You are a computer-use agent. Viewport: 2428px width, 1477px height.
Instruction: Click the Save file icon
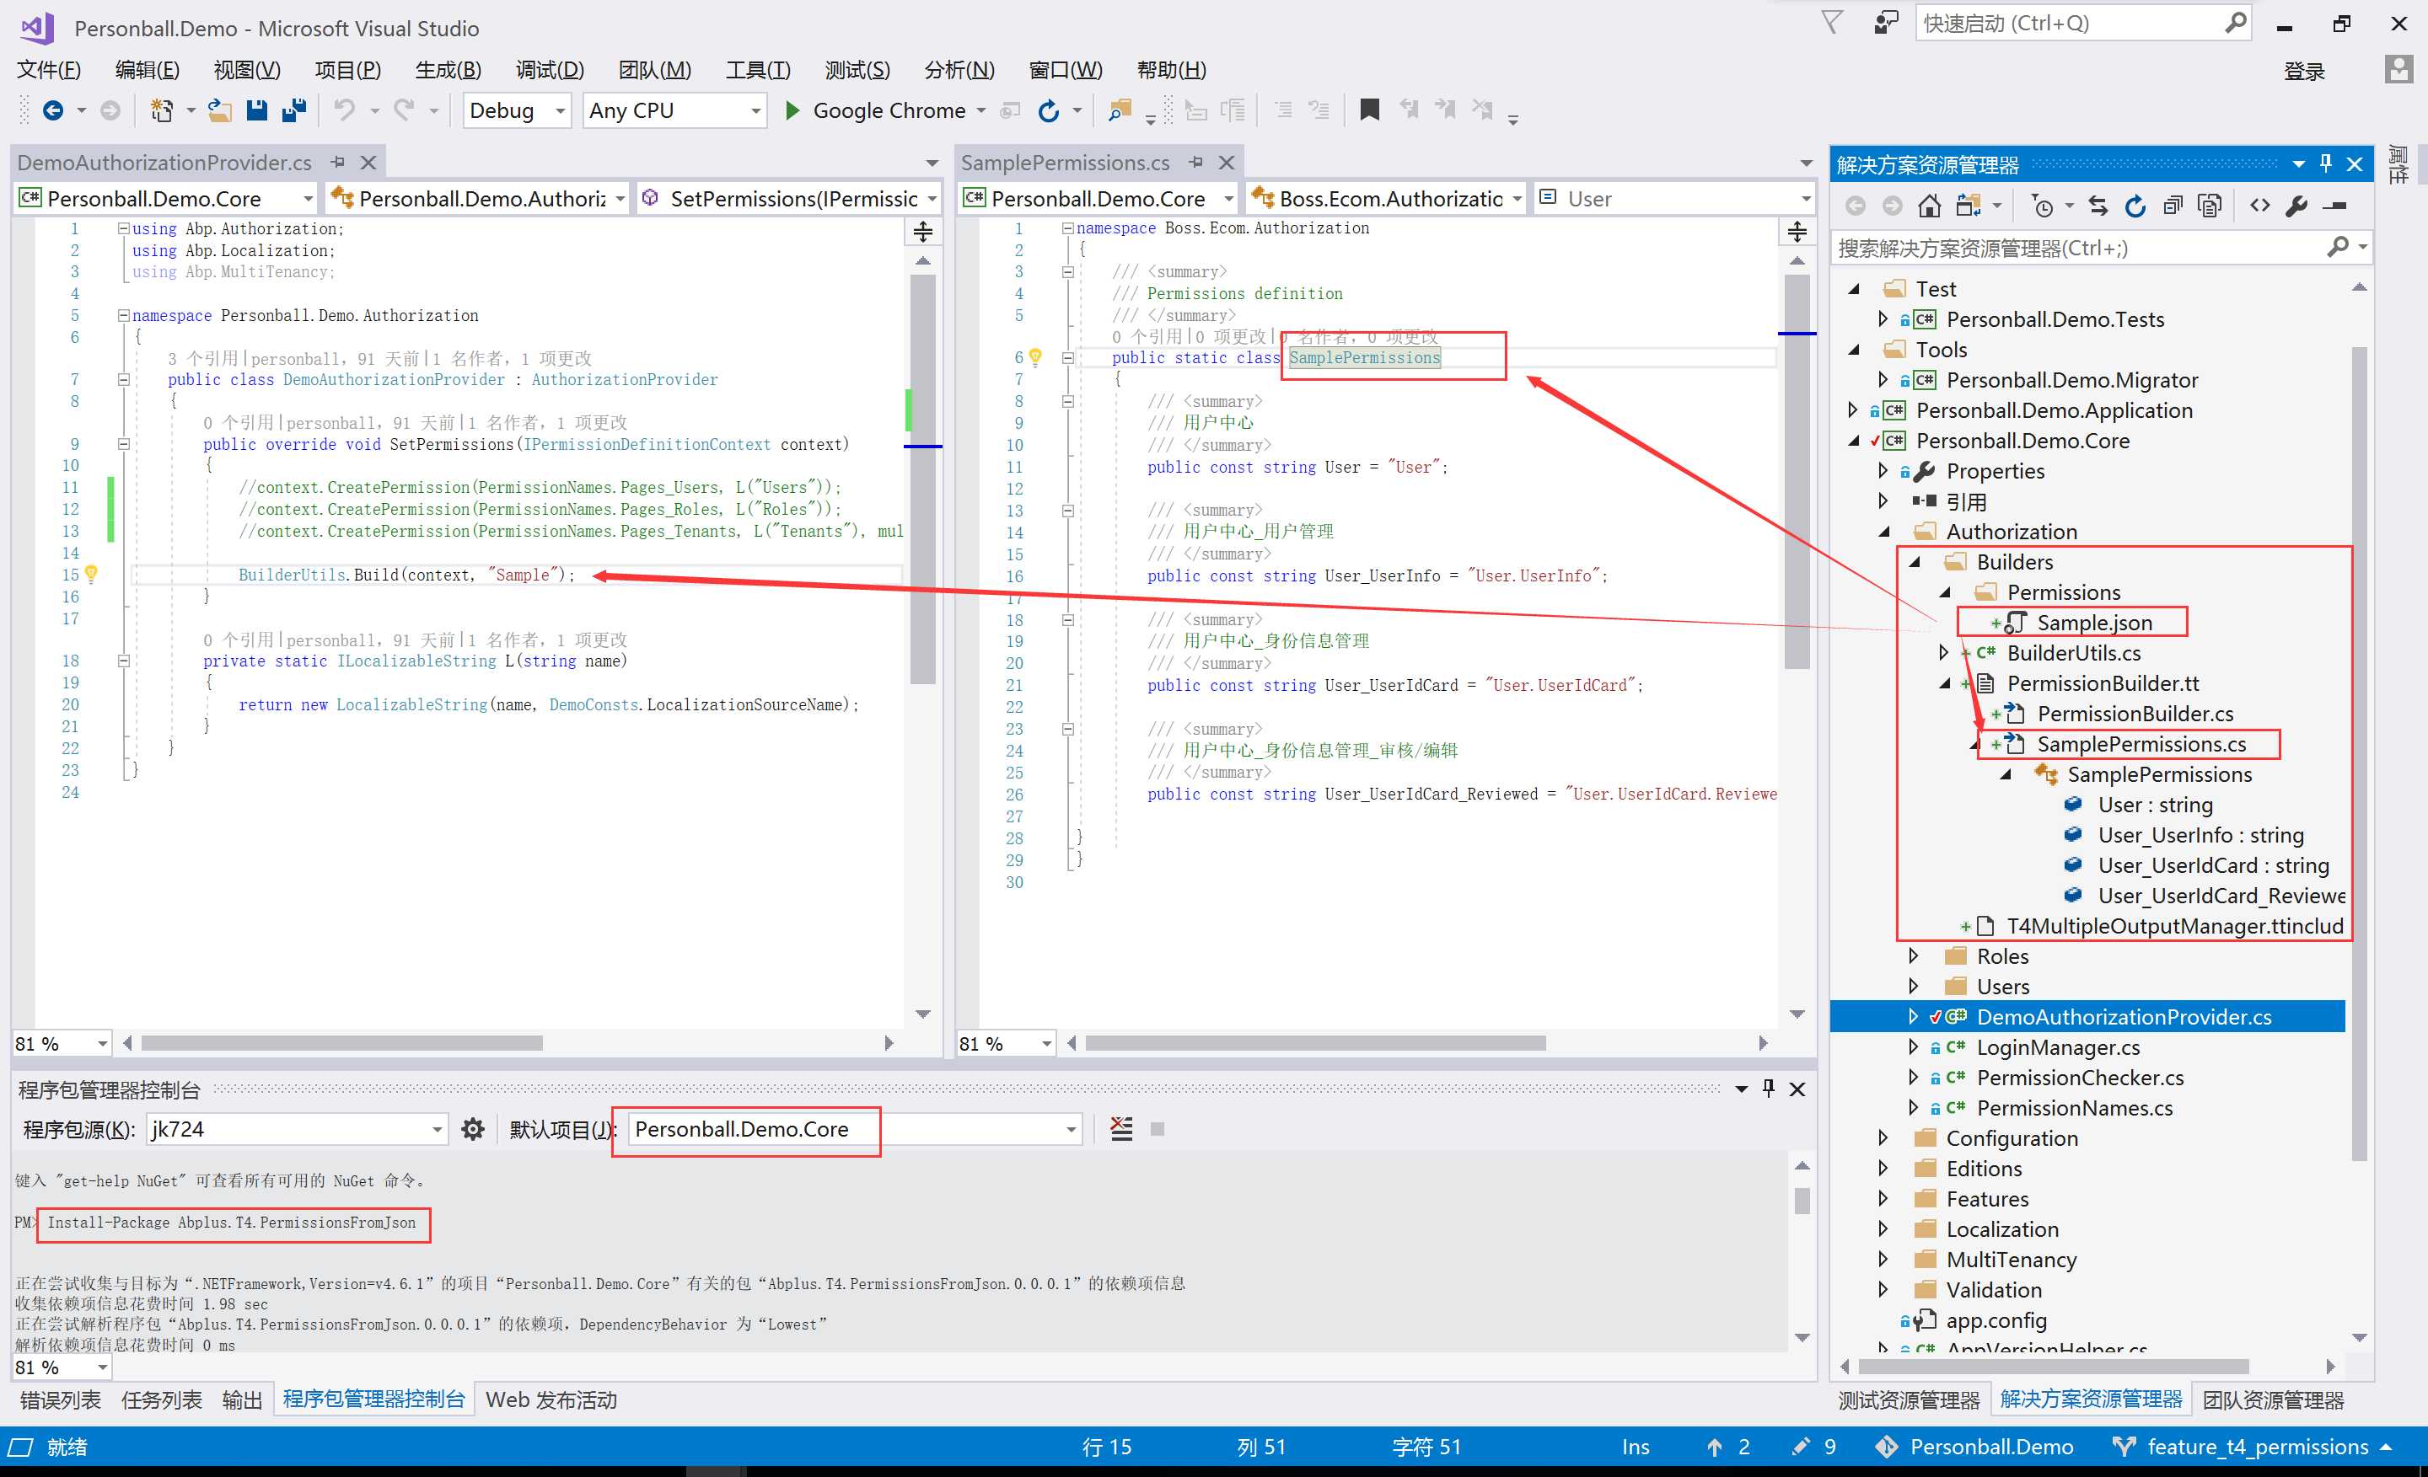point(256,110)
